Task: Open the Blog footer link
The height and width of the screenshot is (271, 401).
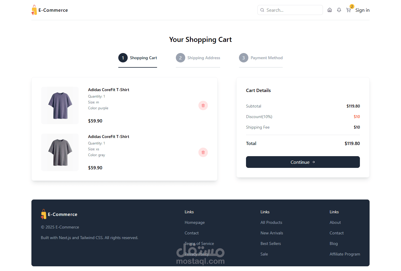Action: [333, 243]
